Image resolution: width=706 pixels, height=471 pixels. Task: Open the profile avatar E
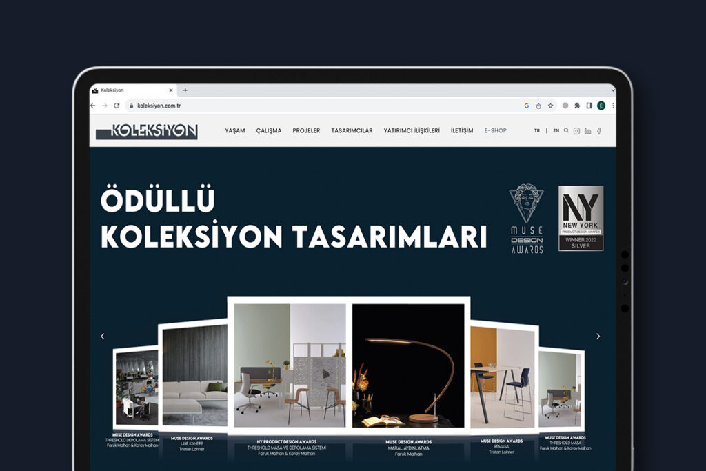pyautogui.click(x=601, y=106)
